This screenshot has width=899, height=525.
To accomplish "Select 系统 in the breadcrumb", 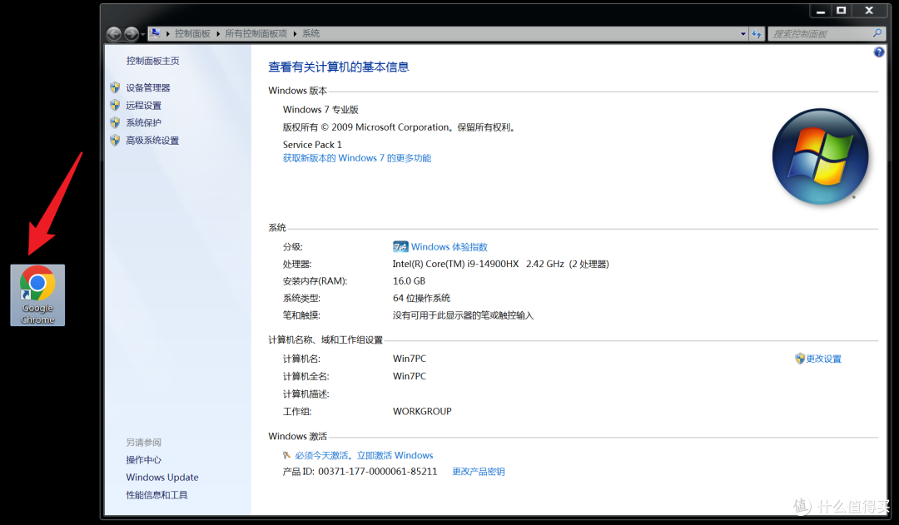I will [x=310, y=34].
